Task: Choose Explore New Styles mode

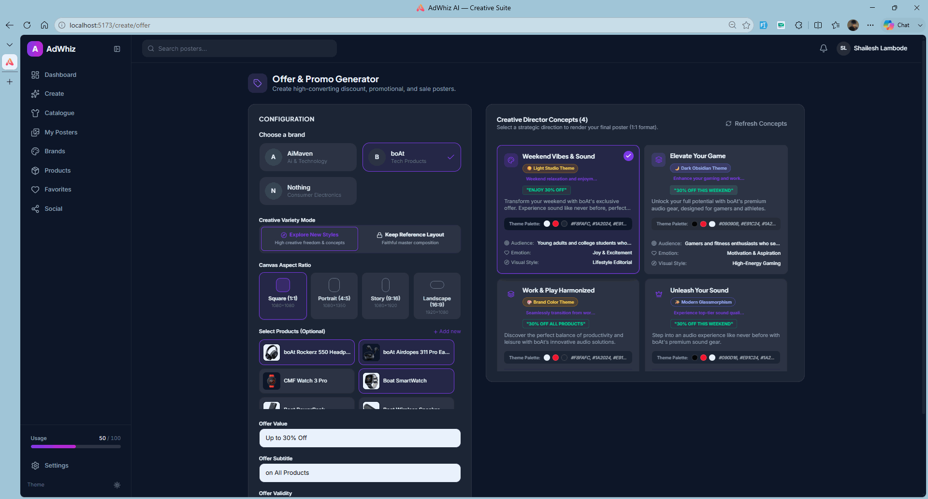Action: coord(309,239)
